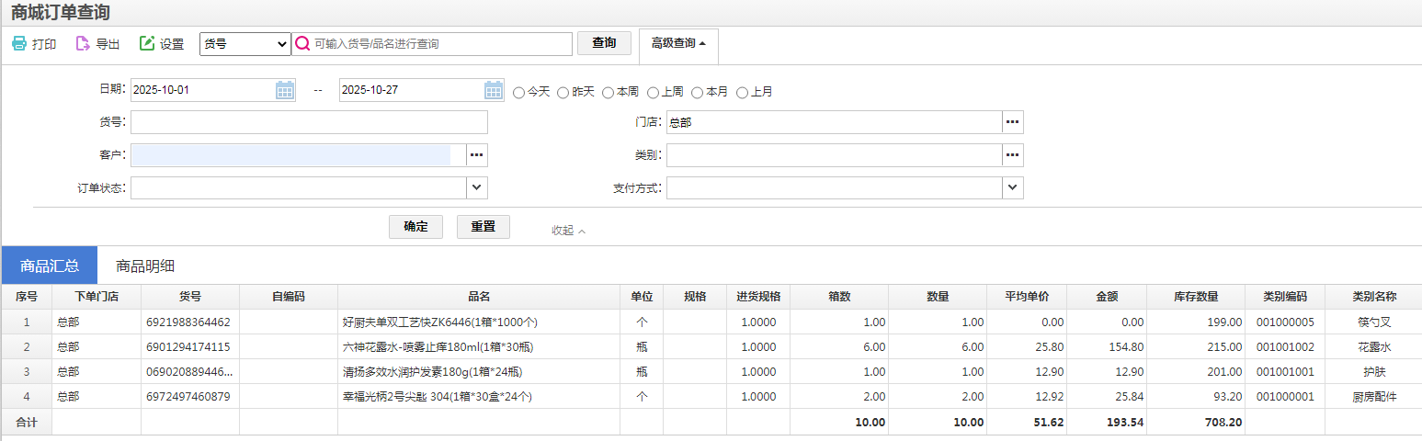Expand the 支付方式 dropdown
This screenshot has width=1422, height=441.
coord(1012,188)
